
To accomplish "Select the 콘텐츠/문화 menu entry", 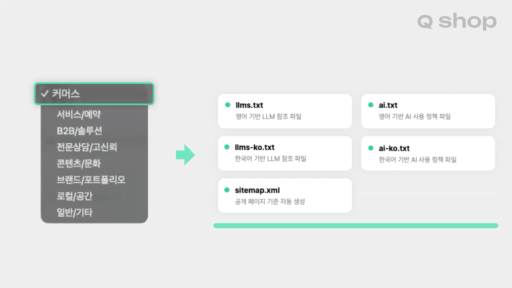I will coord(79,164).
